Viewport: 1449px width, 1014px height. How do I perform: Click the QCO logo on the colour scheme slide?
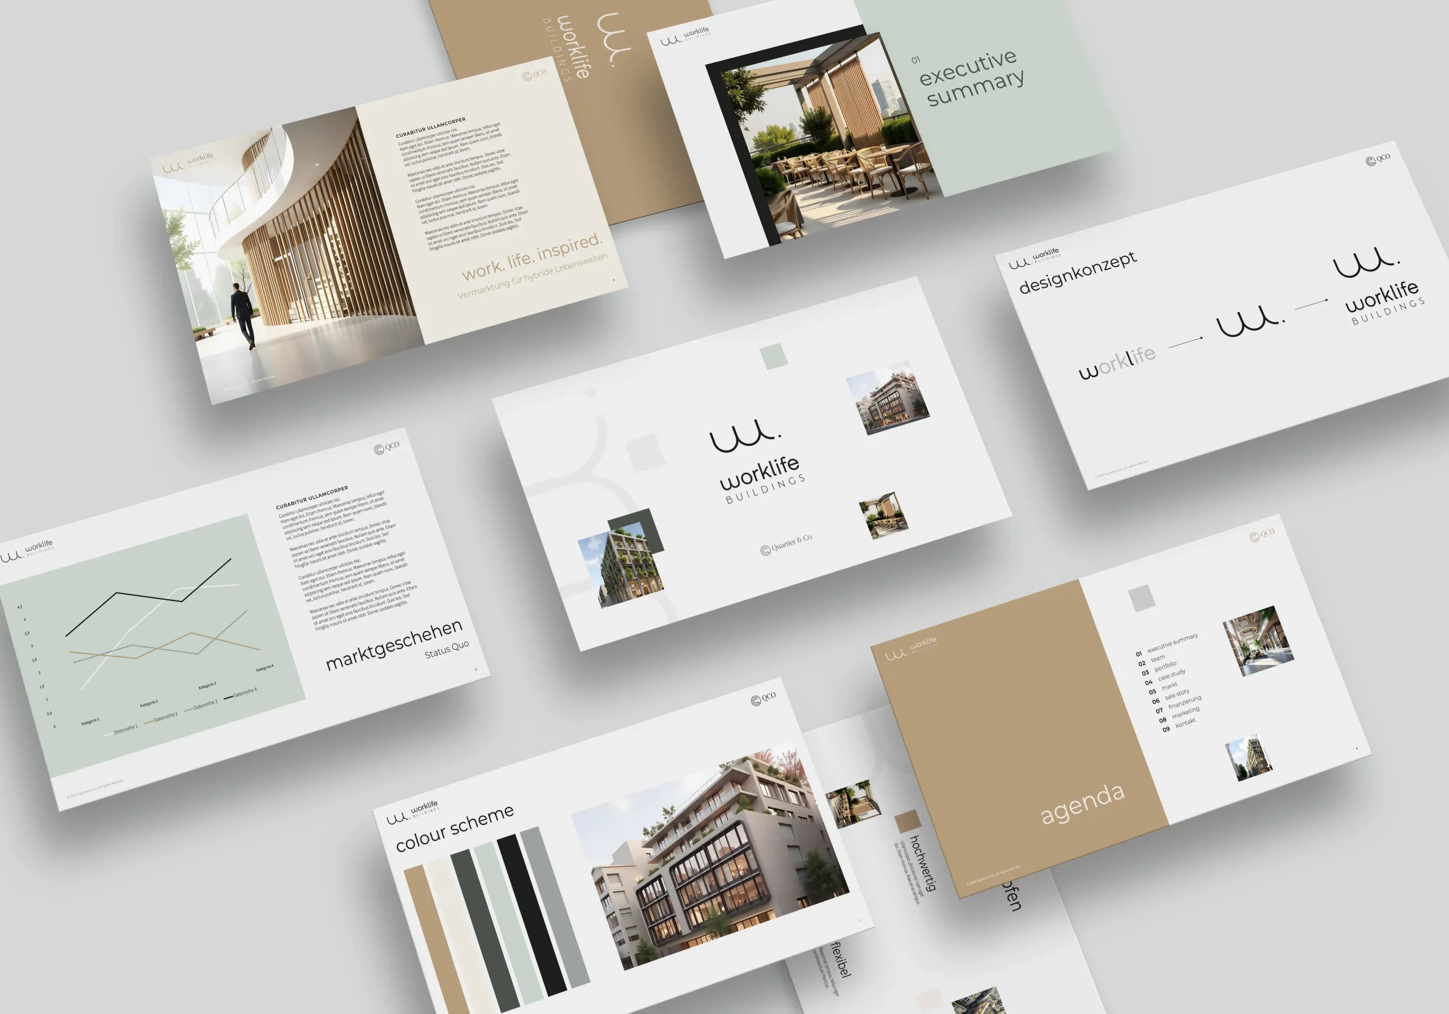763,699
